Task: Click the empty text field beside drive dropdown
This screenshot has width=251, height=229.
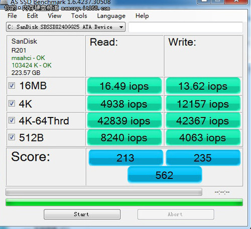Action: pyautogui.click(x=186, y=27)
